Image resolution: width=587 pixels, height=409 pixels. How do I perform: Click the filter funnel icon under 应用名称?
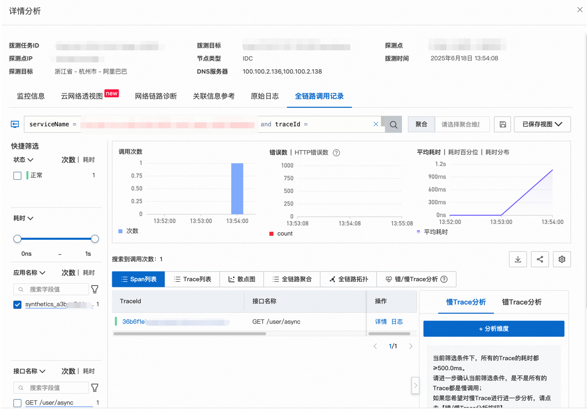pos(95,289)
